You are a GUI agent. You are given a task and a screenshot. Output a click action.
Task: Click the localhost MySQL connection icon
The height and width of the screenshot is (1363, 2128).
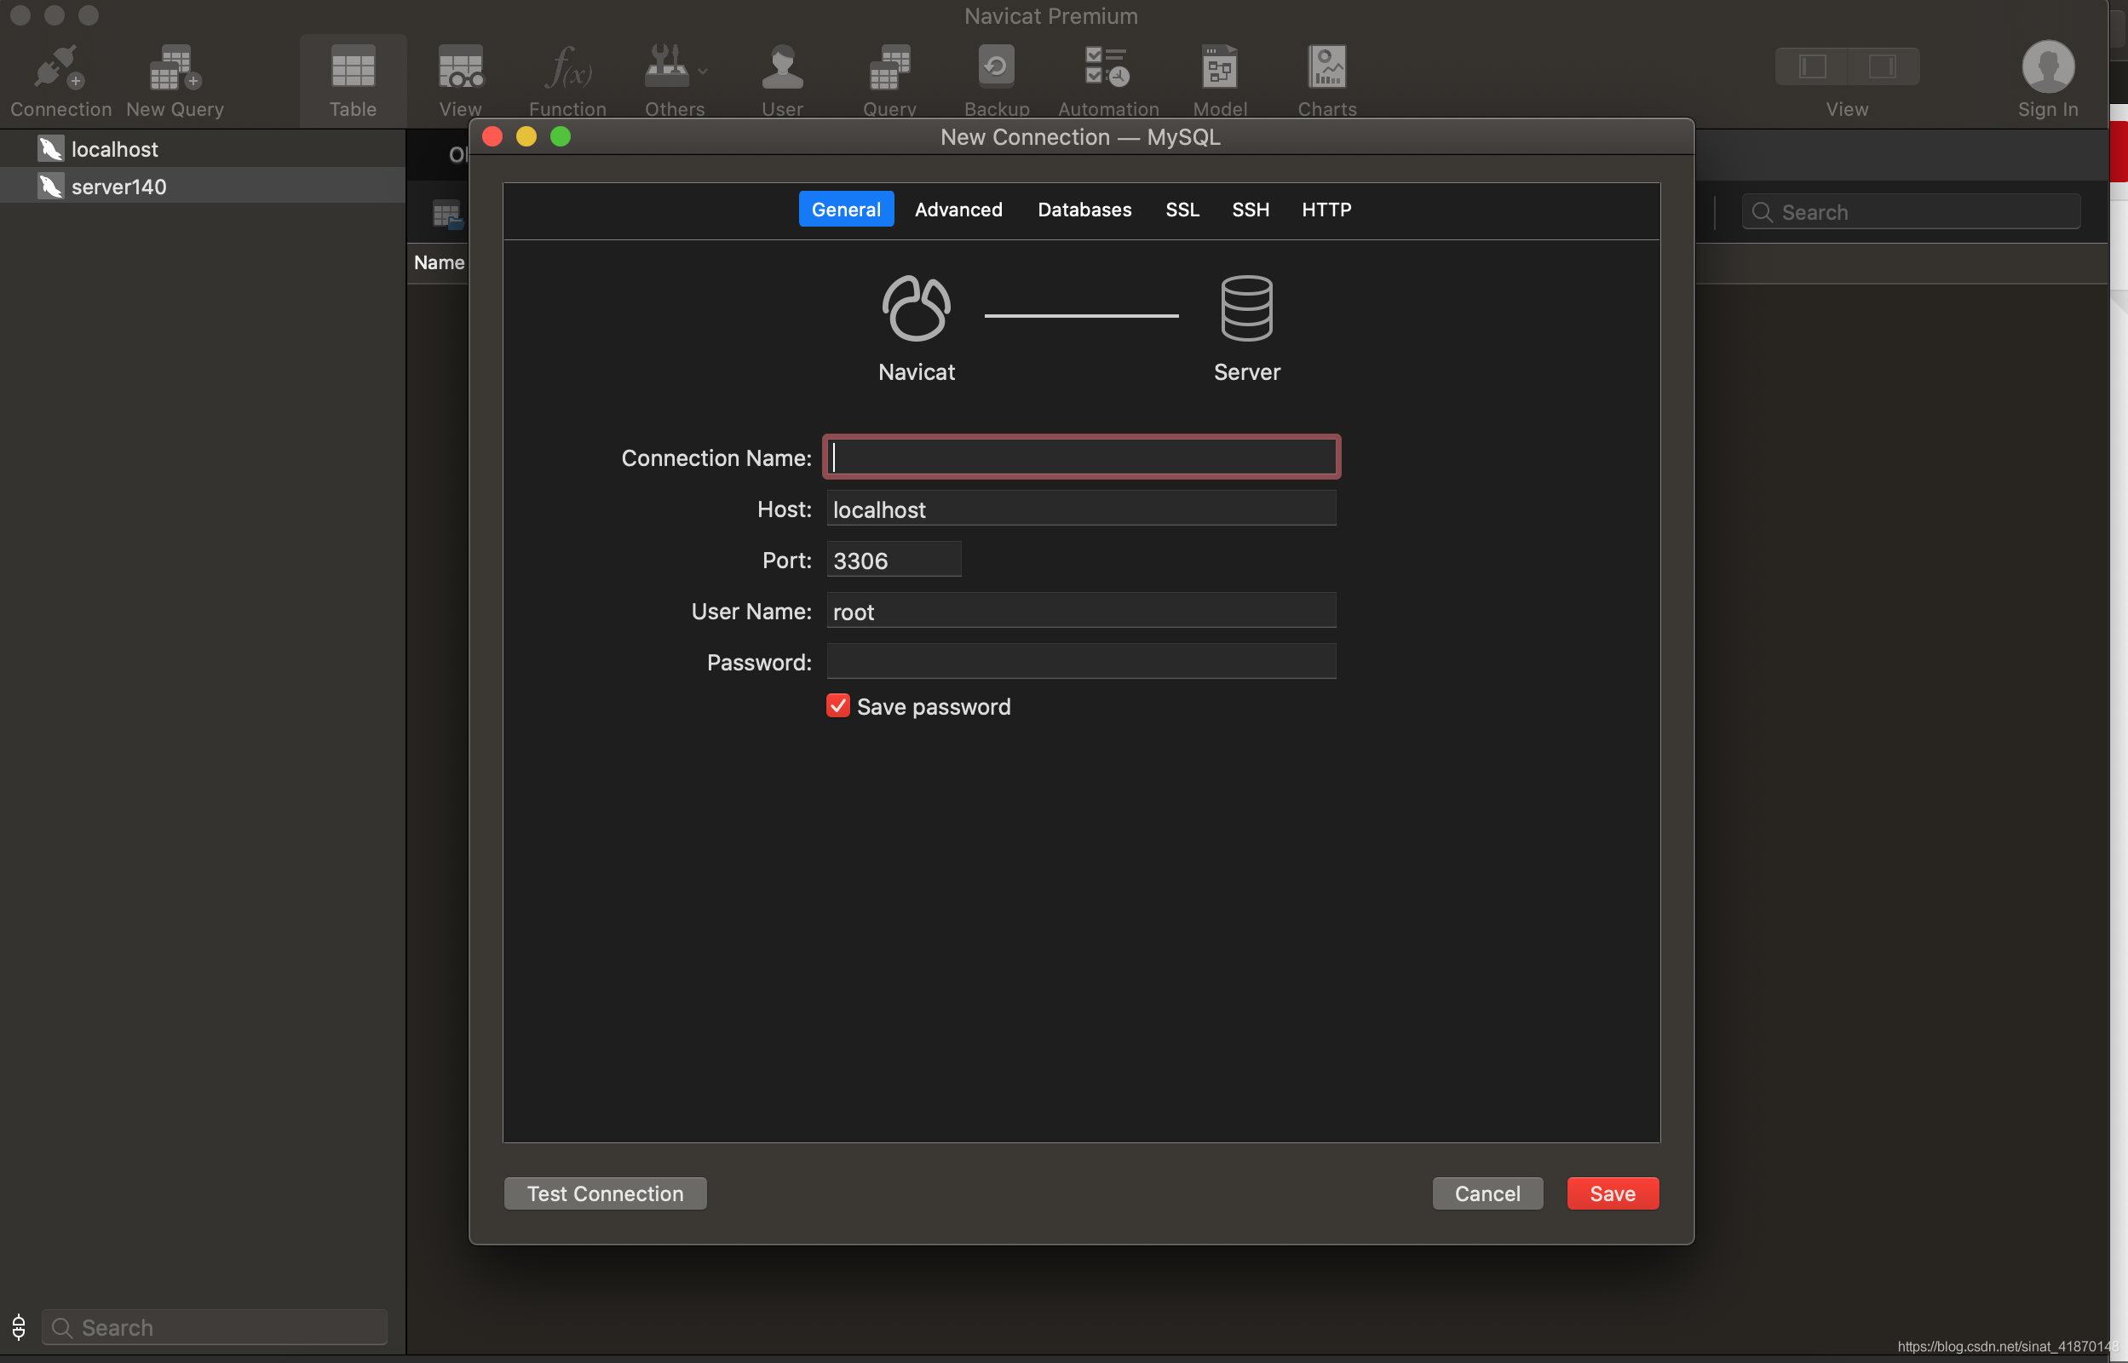click(x=50, y=149)
